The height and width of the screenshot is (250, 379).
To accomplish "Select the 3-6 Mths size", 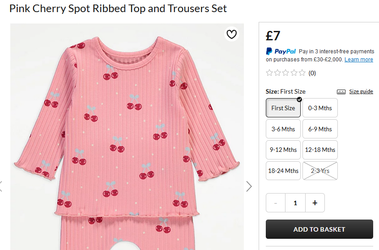I will (283, 129).
